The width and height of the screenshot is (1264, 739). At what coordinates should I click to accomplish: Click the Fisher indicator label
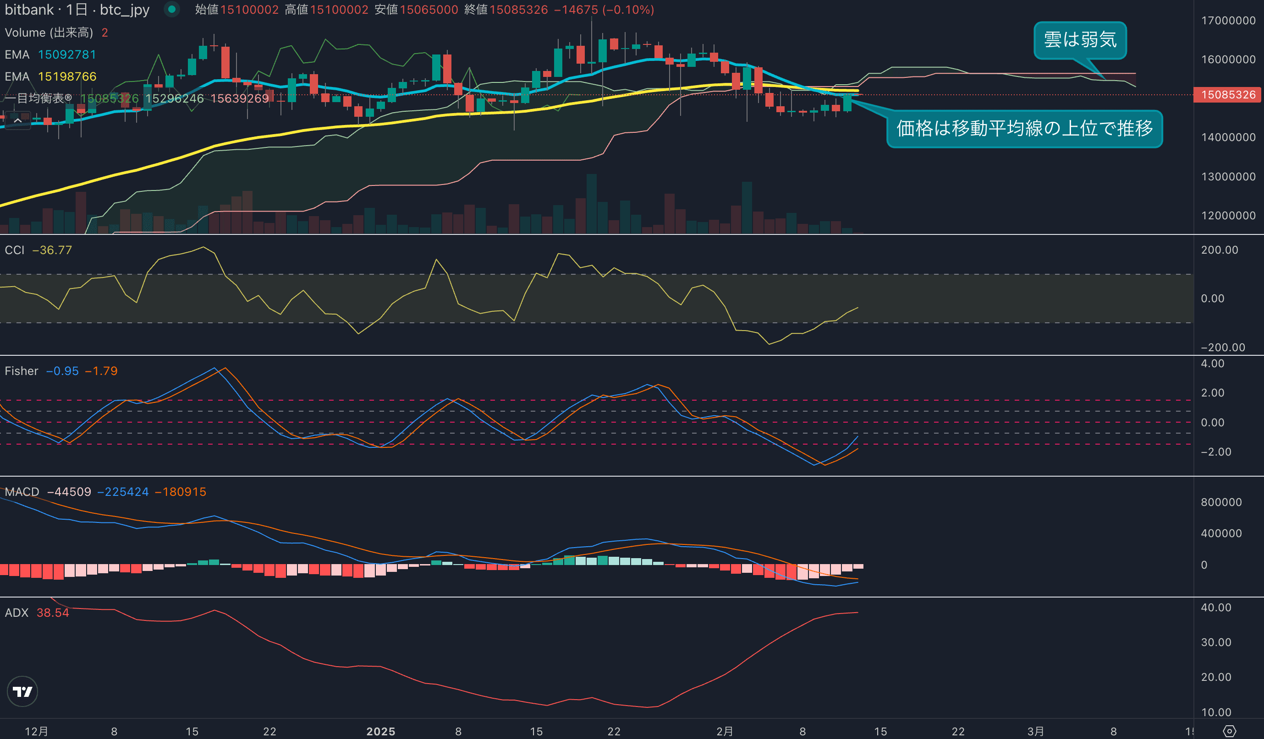(21, 371)
